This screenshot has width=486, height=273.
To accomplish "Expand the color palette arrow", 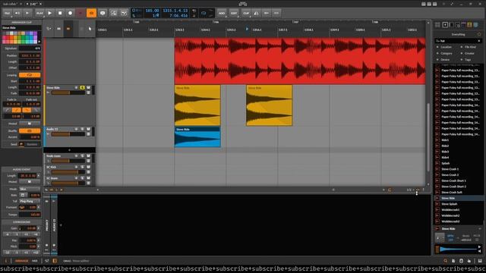I will (x=39, y=42).
